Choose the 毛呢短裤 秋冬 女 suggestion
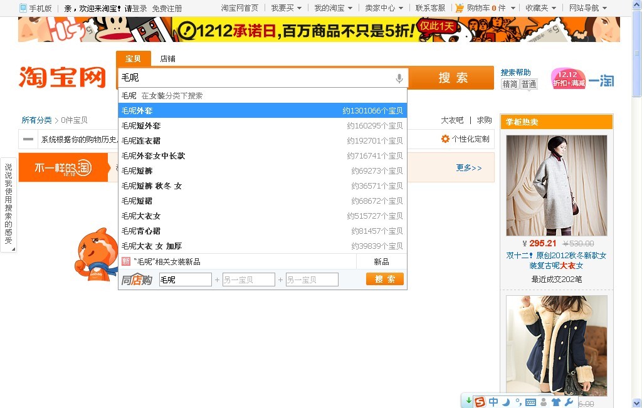This screenshot has height=408, width=642. pos(263,186)
